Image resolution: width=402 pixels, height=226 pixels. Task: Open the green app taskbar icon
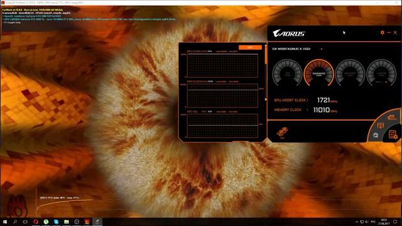[x=46, y=222]
